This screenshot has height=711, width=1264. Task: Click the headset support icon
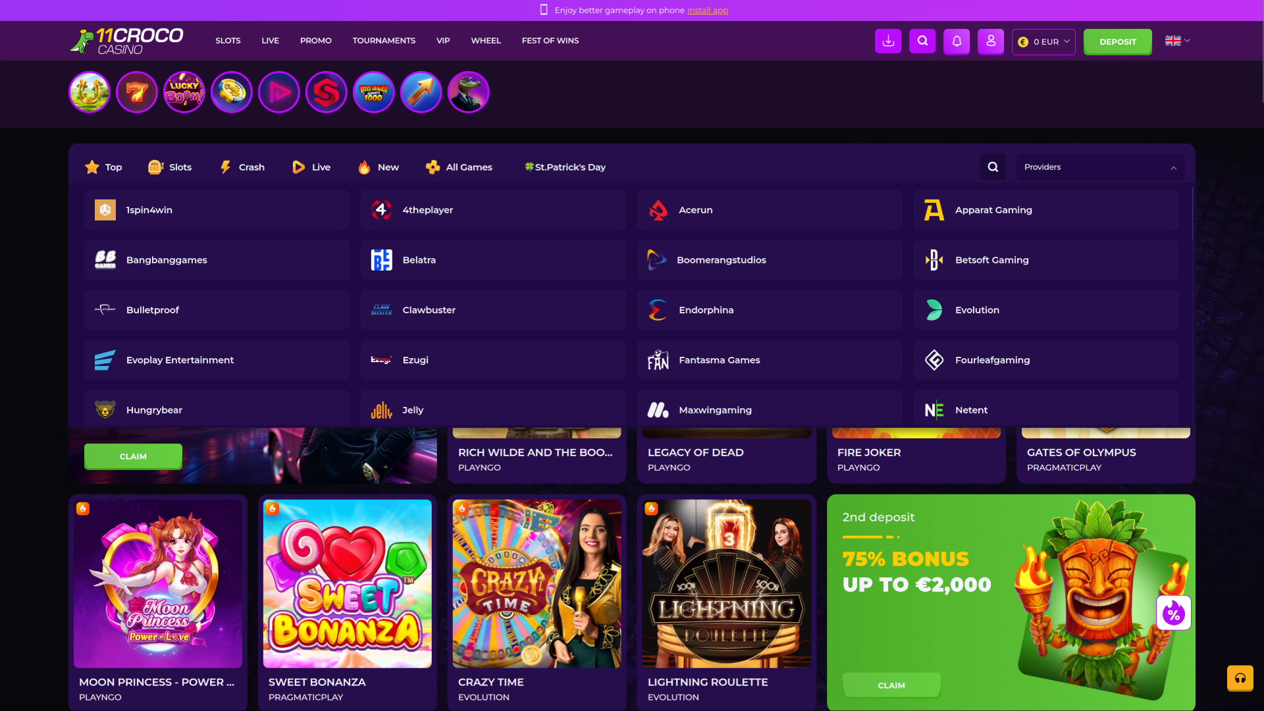(1241, 678)
